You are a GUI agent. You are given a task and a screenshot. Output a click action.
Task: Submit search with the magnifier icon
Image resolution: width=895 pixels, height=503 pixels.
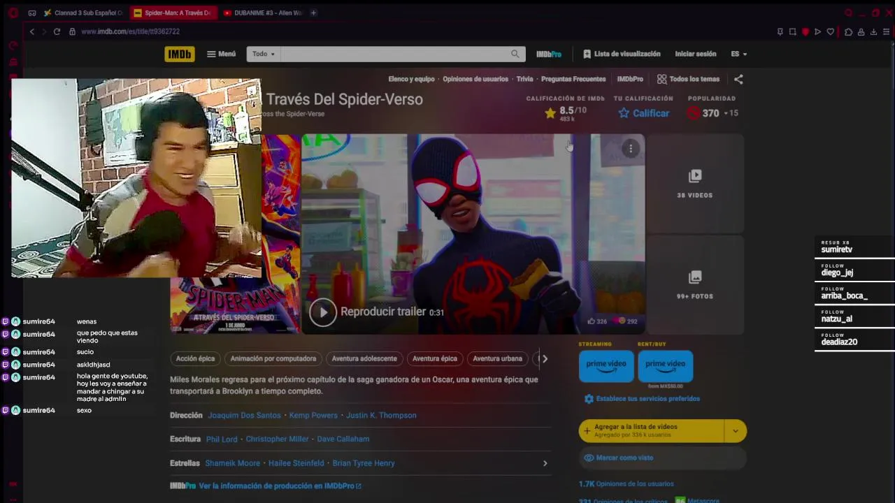point(515,54)
